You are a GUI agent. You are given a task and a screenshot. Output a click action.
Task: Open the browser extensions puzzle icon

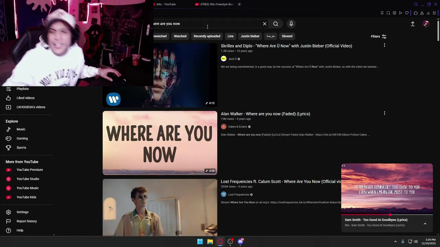pos(416,13)
